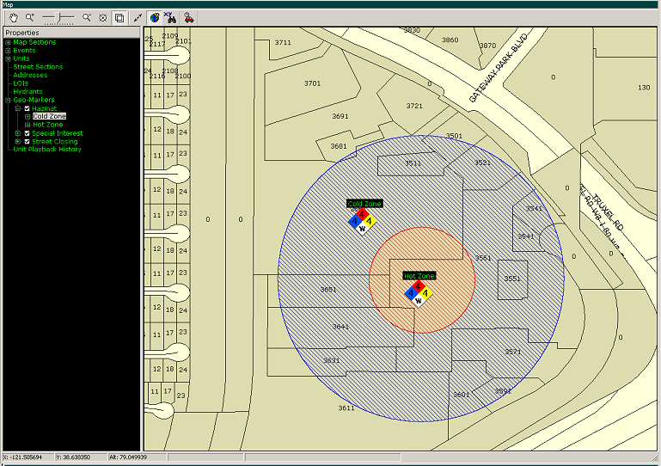Click the circled X toolbar icon
Viewport: 661px width, 466px height.
pyautogui.click(x=102, y=17)
